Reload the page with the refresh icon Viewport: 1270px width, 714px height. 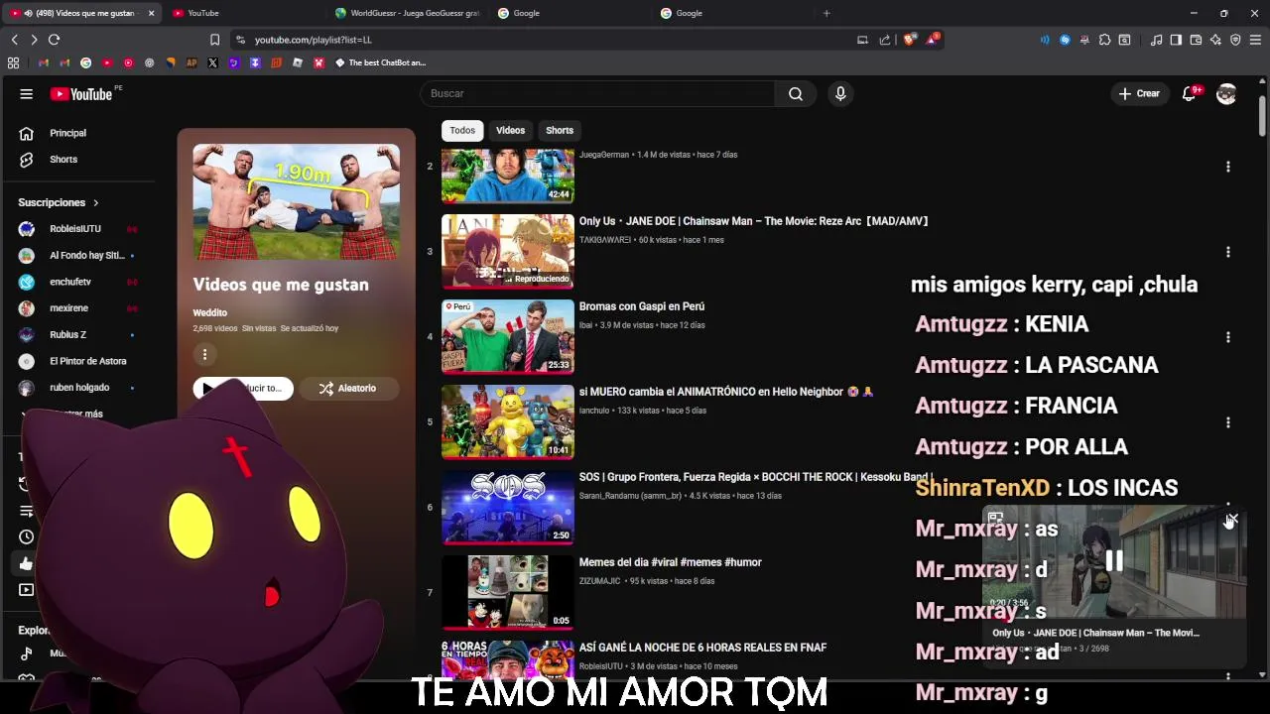54,40
